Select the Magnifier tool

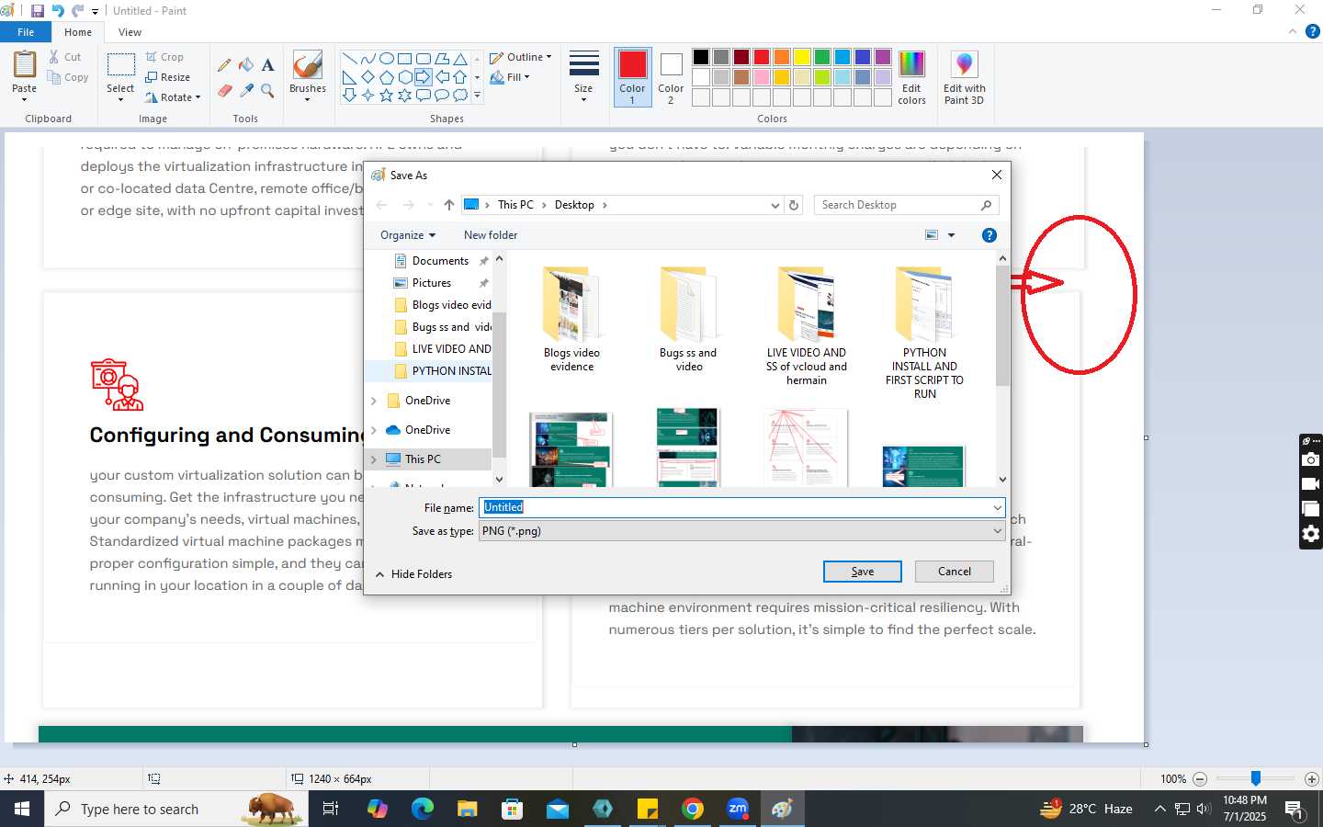267,90
